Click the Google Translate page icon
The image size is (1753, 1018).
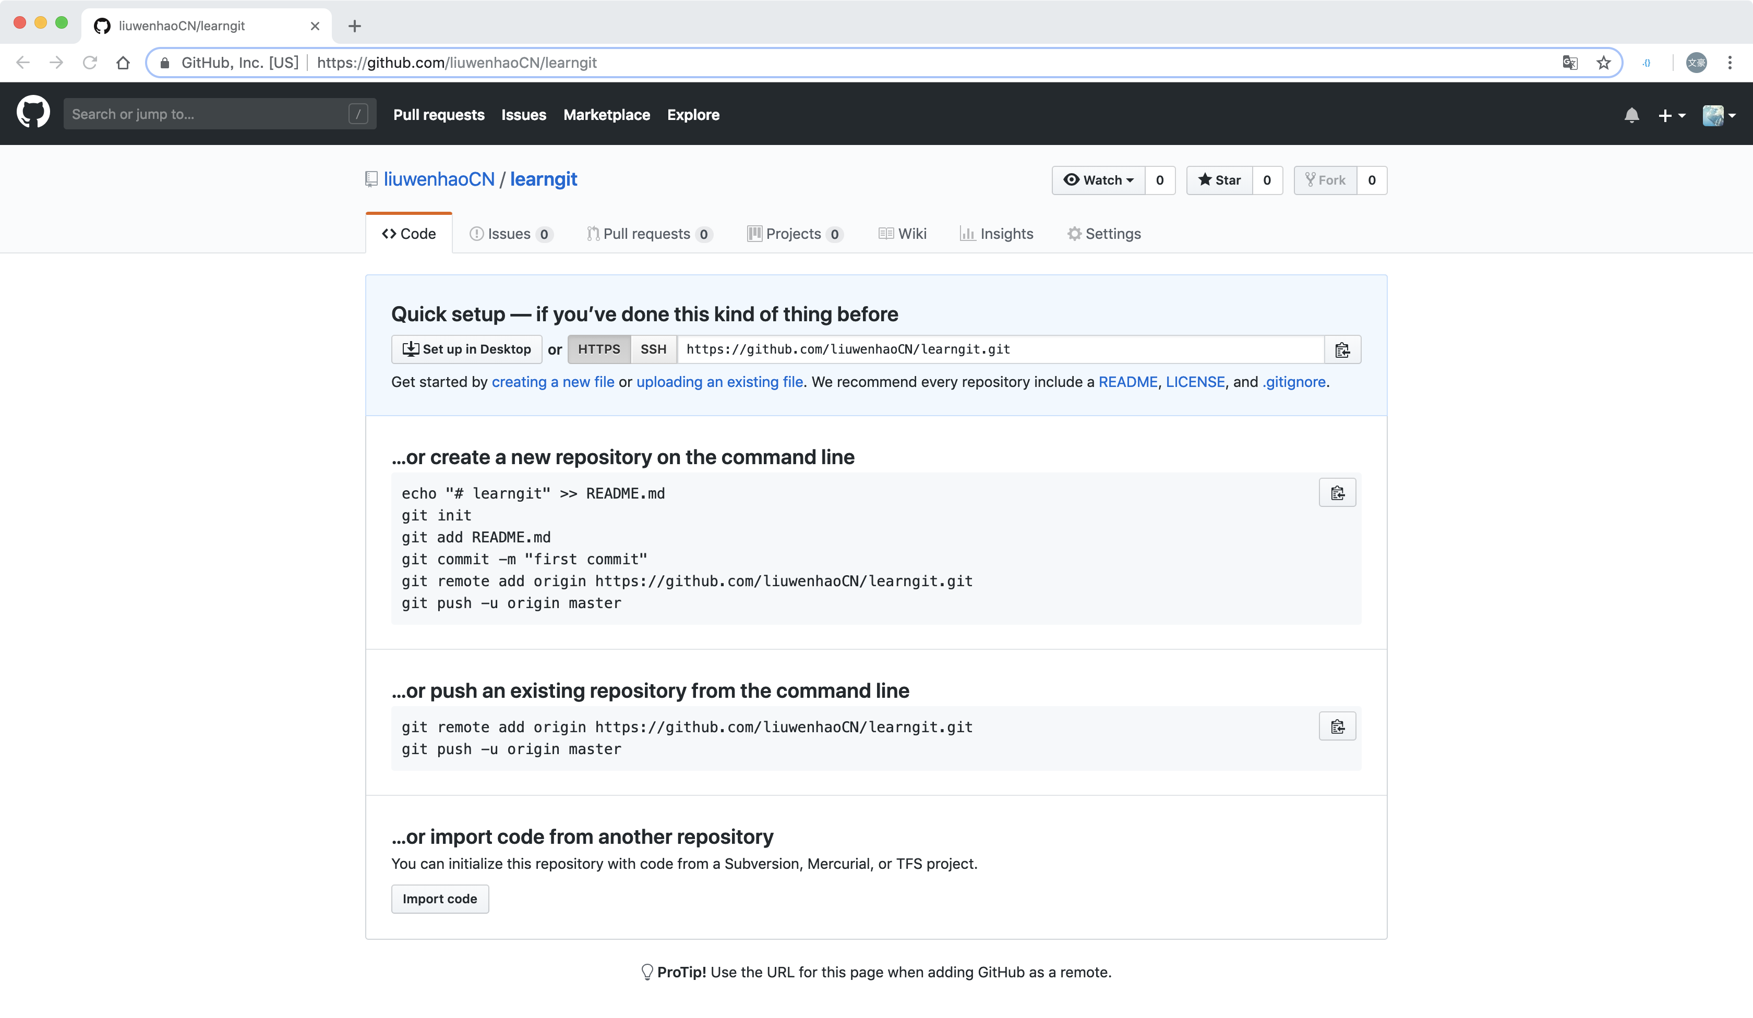tap(1569, 63)
